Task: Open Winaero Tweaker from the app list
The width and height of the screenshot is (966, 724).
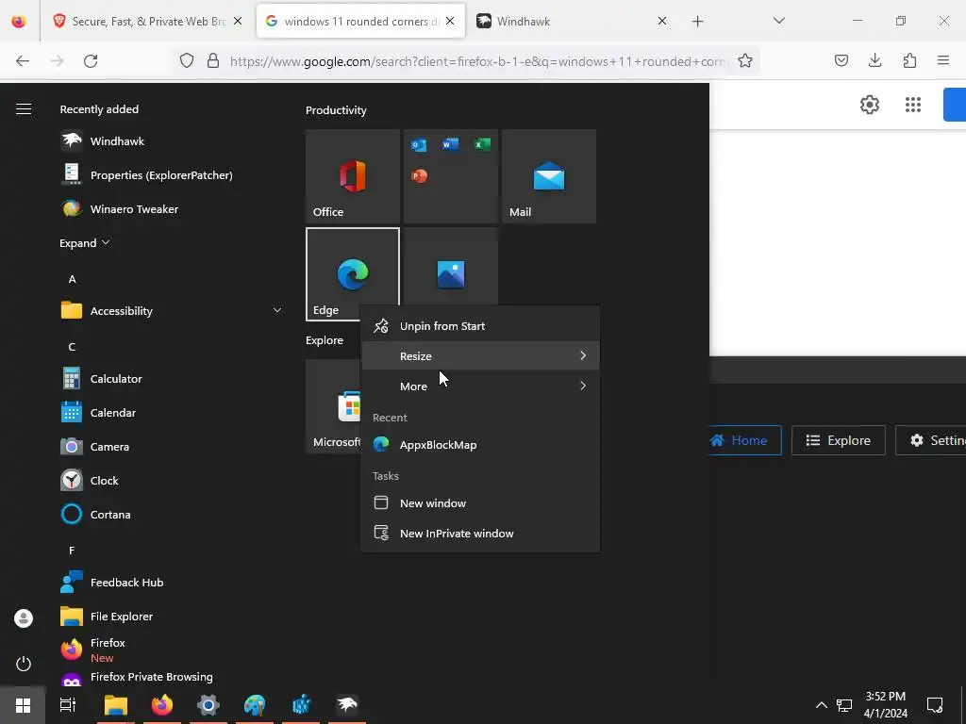Action: (134, 208)
